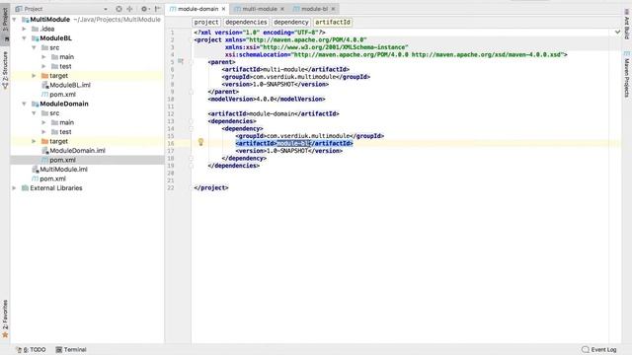
Task: Click the selected module-bl text on line 16
Action: point(293,143)
